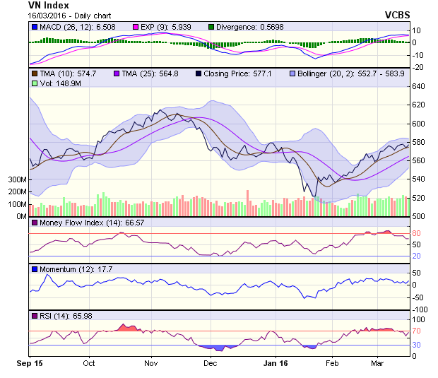Viewport: 438px width, 378px height.
Task: Select the green Divergence legend square
Action: (211, 27)
